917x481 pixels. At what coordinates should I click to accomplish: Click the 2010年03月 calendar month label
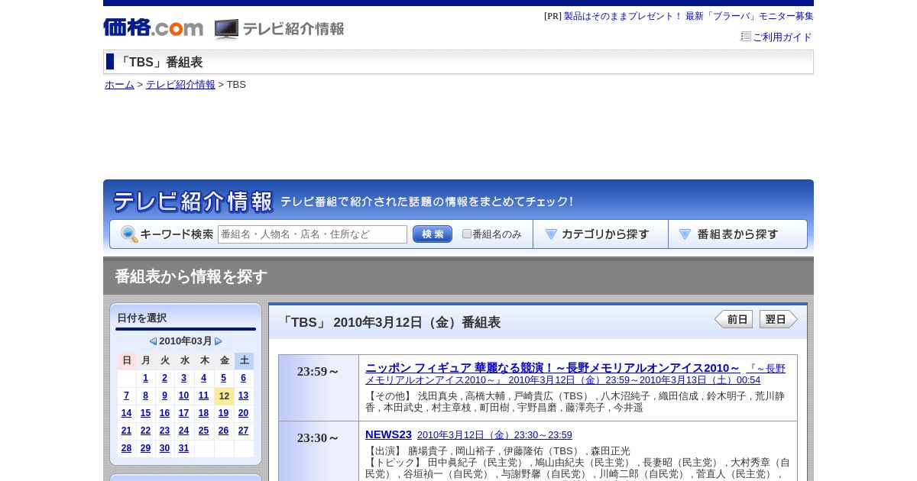pos(186,341)
